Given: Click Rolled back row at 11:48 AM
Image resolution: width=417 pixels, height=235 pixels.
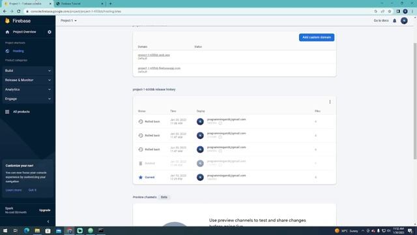Looking at the screenshot, I should (235, 121).
